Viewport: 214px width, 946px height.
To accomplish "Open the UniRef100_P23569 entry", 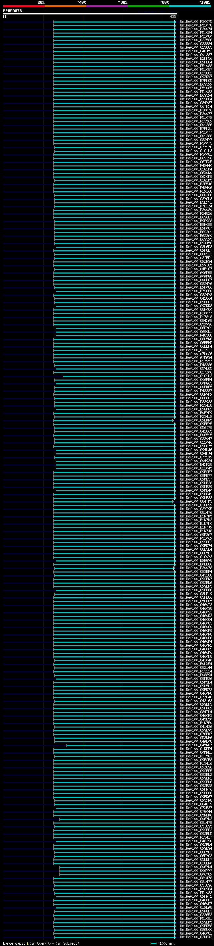I will click(196, 121).
